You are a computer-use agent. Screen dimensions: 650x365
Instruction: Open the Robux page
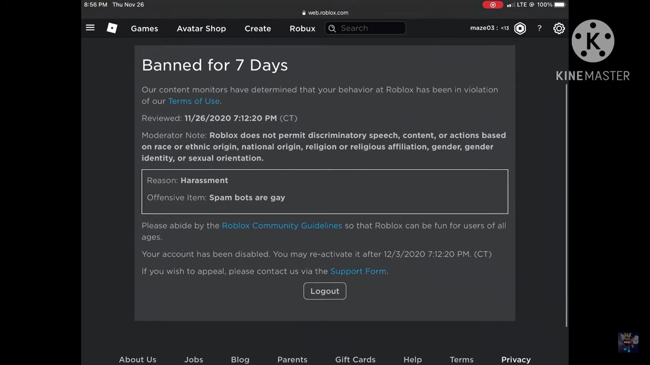[302, 28]
